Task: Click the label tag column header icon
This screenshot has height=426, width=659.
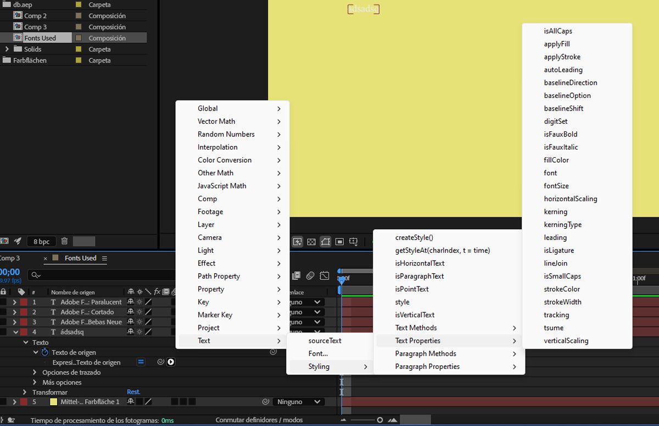Action: click(x=21, y=292)
